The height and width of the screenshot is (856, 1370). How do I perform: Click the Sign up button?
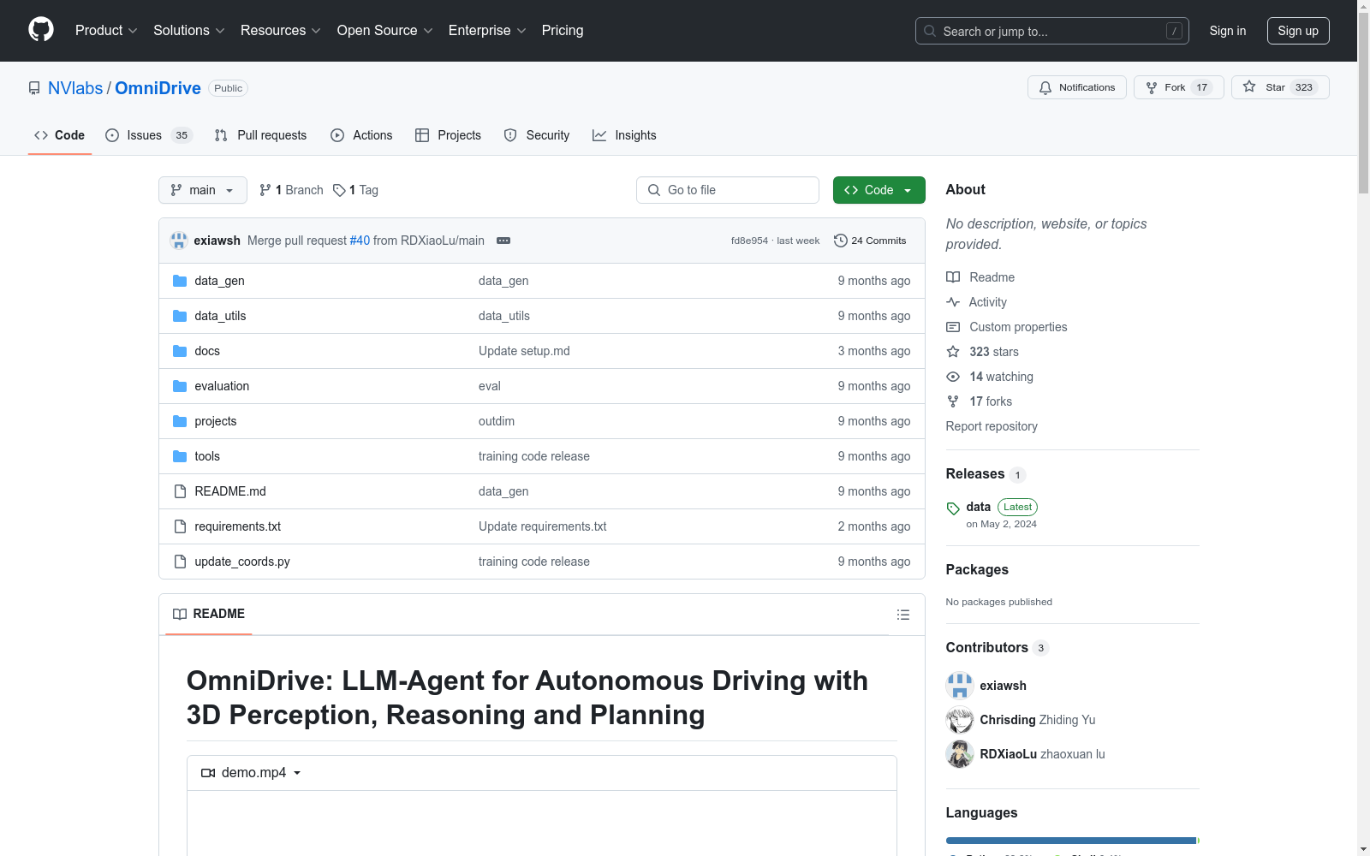pyautogui.click(x=1298, y=31)
